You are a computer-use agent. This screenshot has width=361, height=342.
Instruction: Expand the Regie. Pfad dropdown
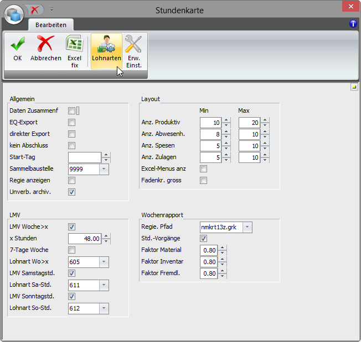tap(247, 227)
